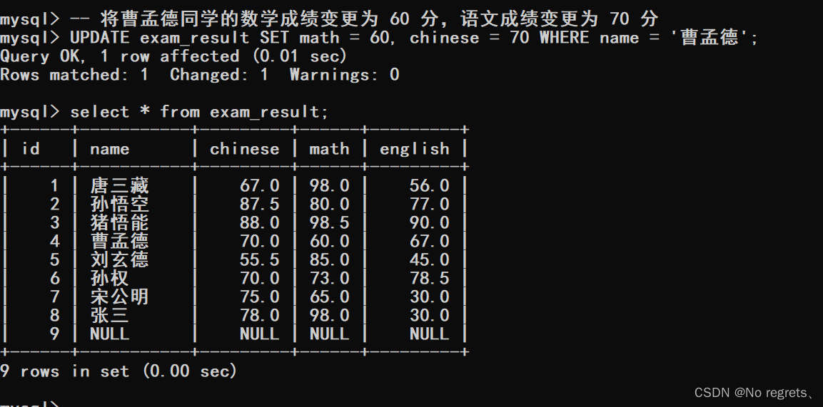Click the NULL english value in row 9
The image size is (823, 407).
tap(430, 334)
